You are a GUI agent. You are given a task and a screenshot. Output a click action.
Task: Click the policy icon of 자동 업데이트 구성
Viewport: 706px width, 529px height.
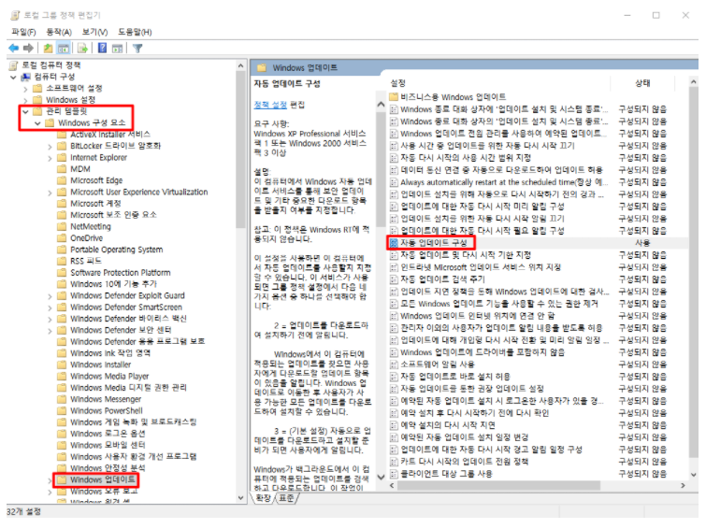point(394,243)
